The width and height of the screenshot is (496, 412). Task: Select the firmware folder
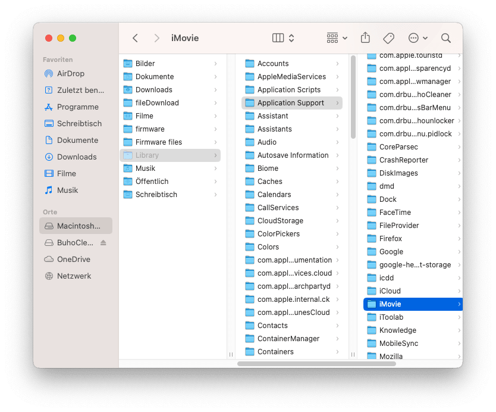tap(170, 129)
